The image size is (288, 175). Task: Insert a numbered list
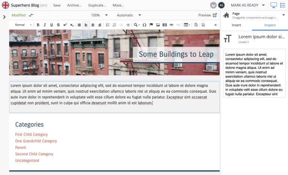(114, 25)
